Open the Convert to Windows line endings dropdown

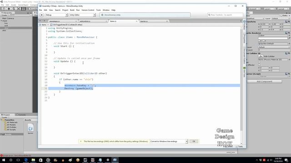click(169, 141)
